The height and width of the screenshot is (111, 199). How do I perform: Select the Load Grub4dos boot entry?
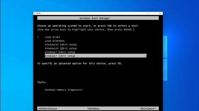(x=55, y=41)
